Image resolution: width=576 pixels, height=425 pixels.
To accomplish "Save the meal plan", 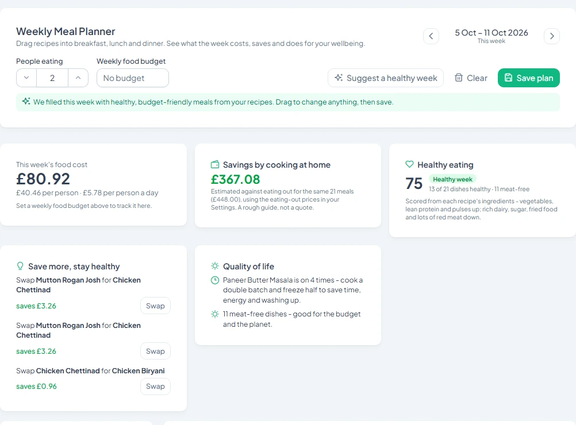I will pyautogui.click(x=529, y=78).
